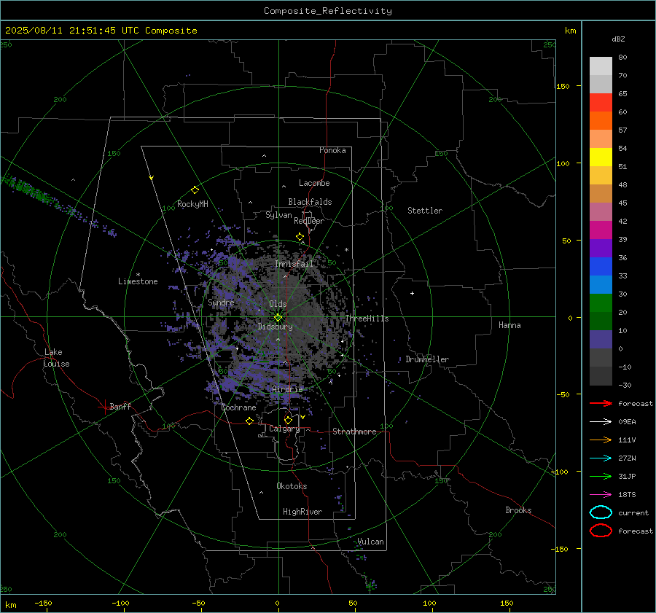Click the white plus marker west of Hanna
The width and height of the screenshot is (656, 613).
click(412, 293)
